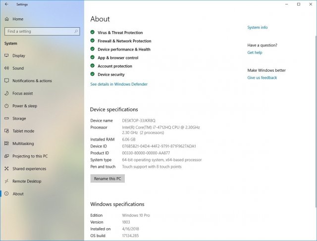Viewport: 317px width, 241px height.
Task: Click App & browser control label
Action: [118, 58]
